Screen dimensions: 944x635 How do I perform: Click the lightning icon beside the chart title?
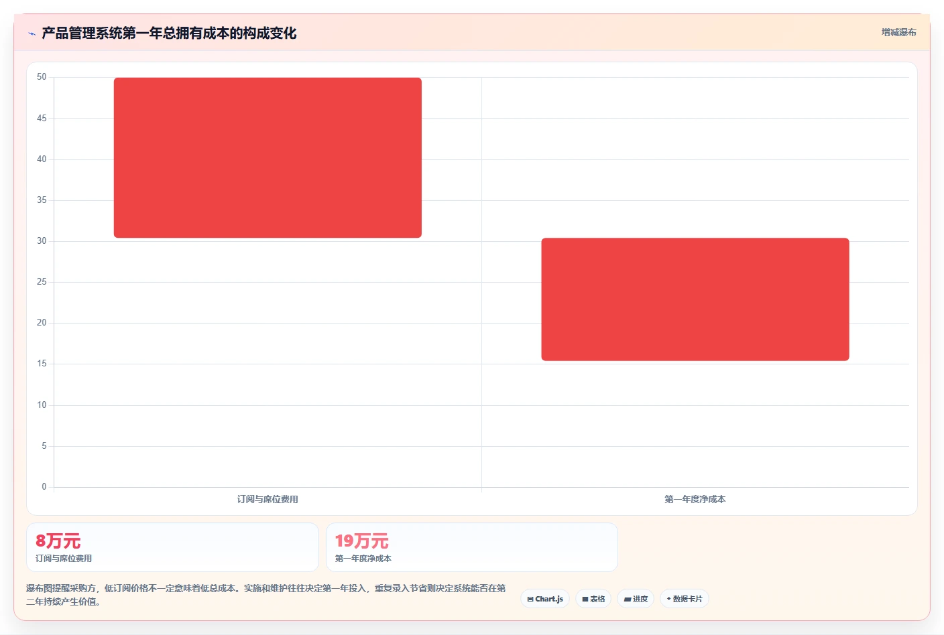point(32,33)
